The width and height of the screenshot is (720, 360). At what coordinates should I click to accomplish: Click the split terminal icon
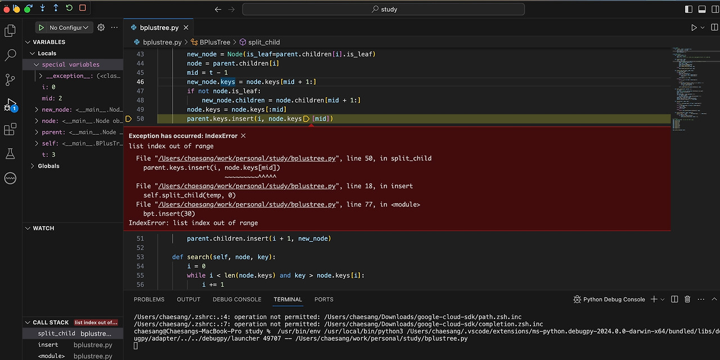pyautogui.click(x=674, y=299)
